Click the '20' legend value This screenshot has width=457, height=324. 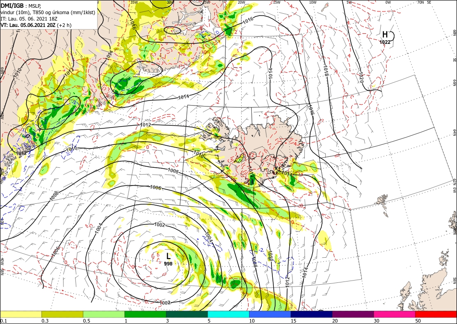pos(335,321)
